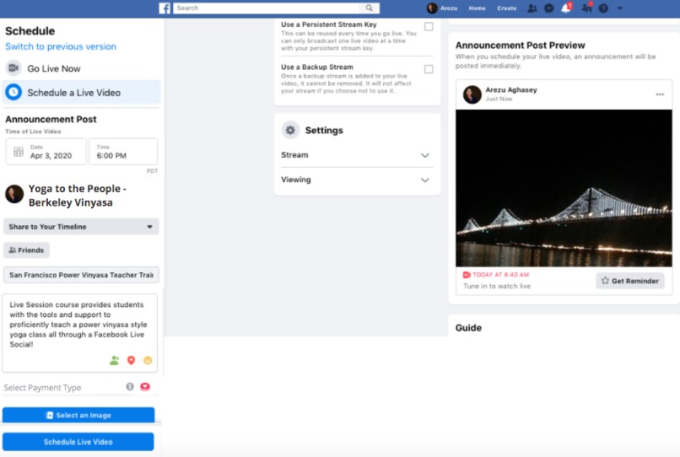Open the Share to Your Timeline dropdown
680x457 pixels.
tap(81, 226)
